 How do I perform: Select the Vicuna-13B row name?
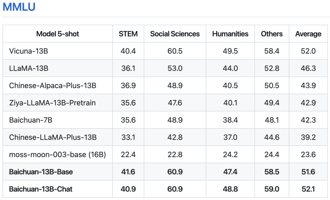28,51
